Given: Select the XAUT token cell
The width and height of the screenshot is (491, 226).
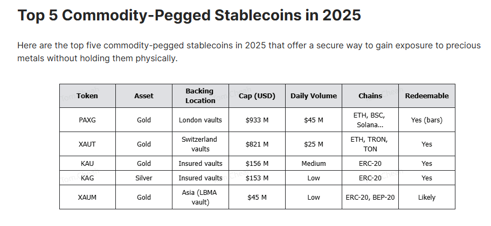Looking at the screenshot, I should tap(87, 144).
